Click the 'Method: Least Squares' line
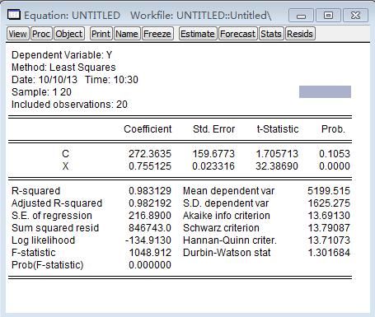The width and height of the screenshot is (375, 317). 63,68
